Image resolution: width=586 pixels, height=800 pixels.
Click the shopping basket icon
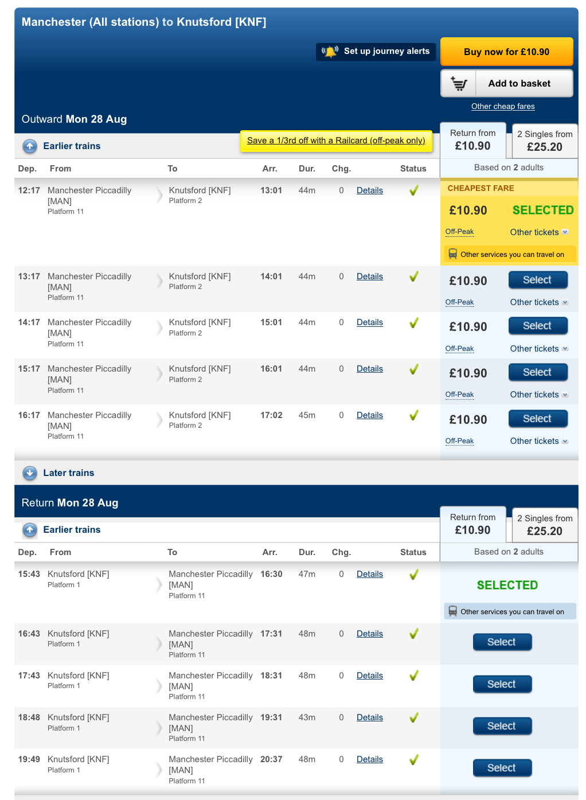pos(459,84)
